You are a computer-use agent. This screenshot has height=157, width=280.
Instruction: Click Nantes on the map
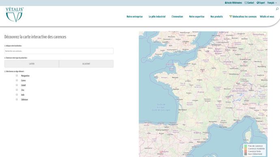coord(176,89)
